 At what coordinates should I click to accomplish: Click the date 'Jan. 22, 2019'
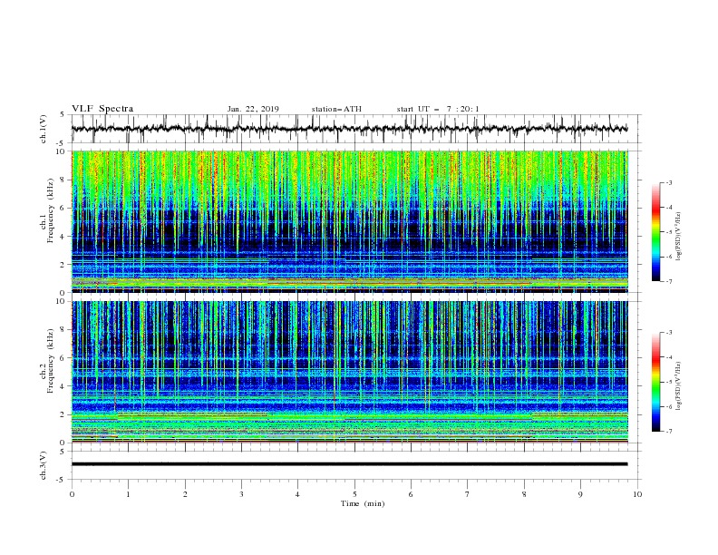coord(253,109)
